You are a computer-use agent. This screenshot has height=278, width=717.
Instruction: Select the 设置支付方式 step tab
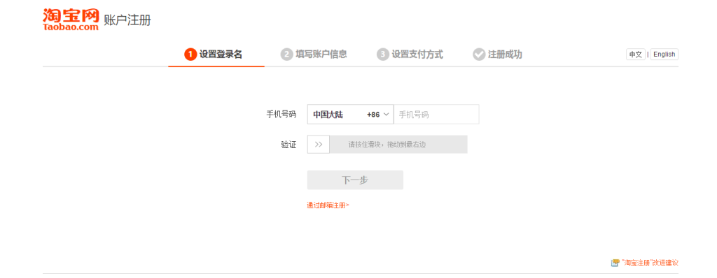(x=410, y=54)
